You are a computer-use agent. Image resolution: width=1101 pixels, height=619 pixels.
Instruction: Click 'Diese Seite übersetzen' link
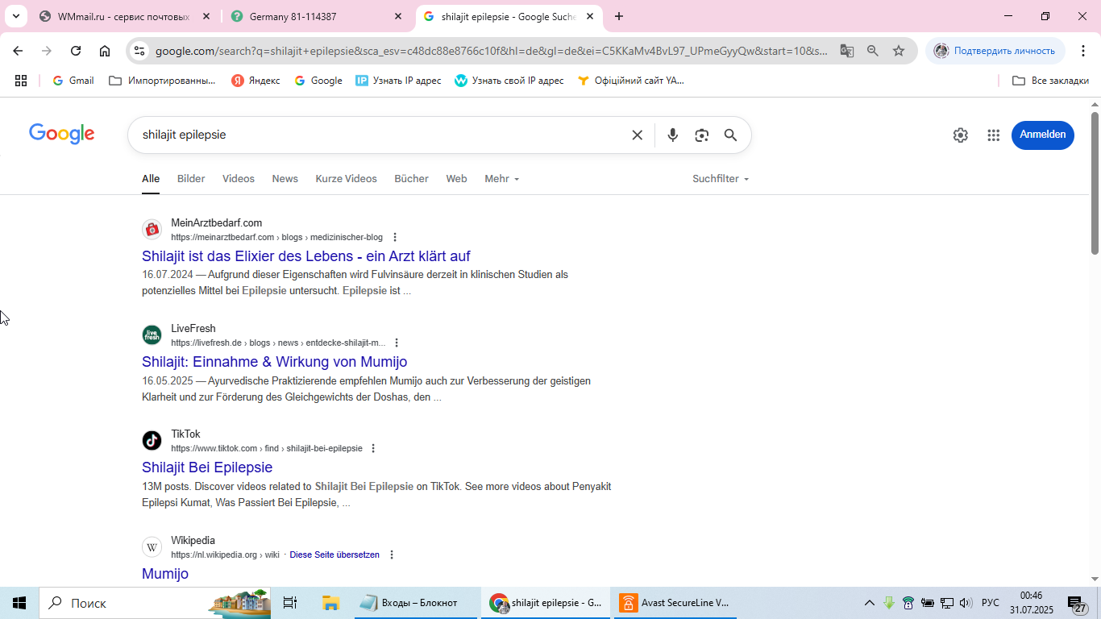334,555
